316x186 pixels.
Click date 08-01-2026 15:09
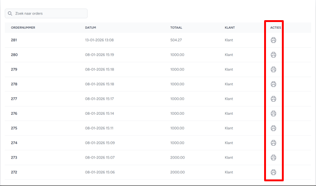100,143
